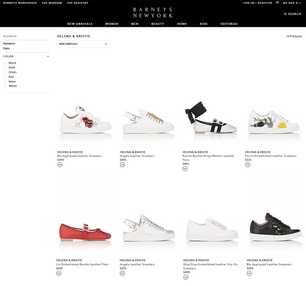Click XO badge under bottom-row Angelo Leather Sneakers
Screen dimensions: 306x286
click(122, 273)
